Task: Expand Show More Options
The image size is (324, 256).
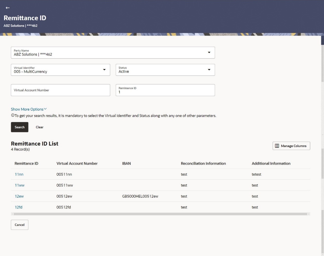Action: pyautogui.click(x=29, y=109)
